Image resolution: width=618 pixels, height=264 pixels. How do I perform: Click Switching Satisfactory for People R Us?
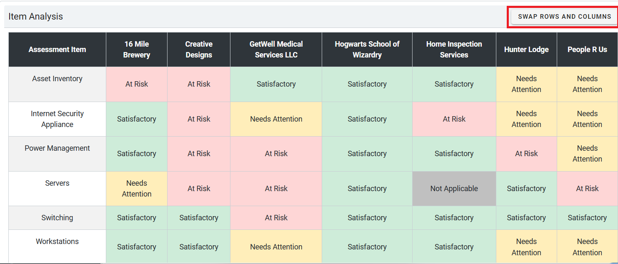(588, 218)
